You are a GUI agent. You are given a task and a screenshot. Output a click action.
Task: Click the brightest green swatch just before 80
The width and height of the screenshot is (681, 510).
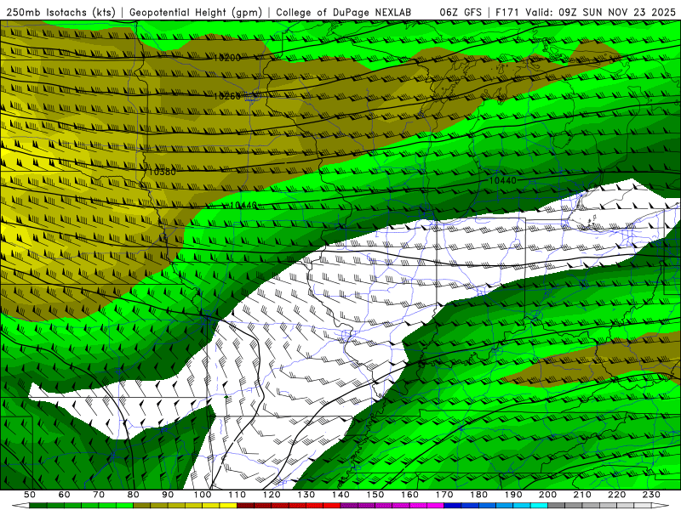click(124, 505)
